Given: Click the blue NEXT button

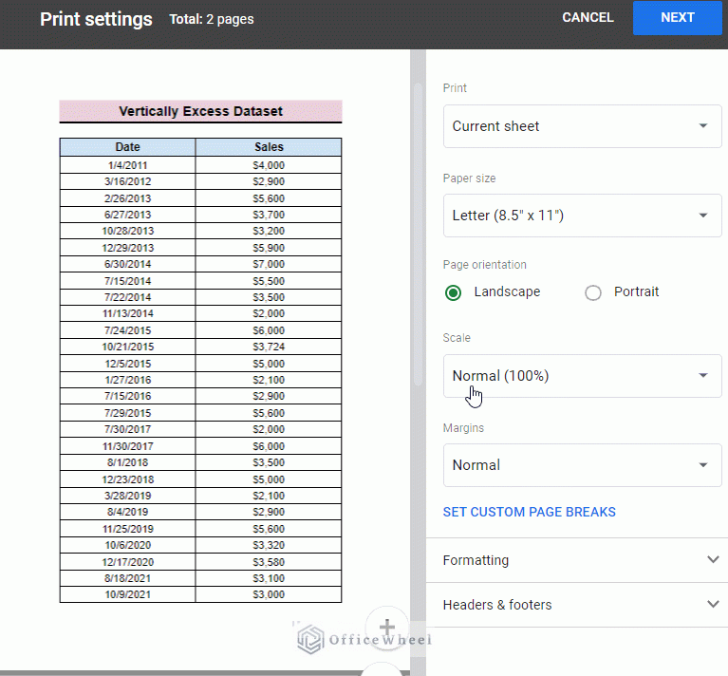Looking at the screenshot, I should (x=678, y=18).
